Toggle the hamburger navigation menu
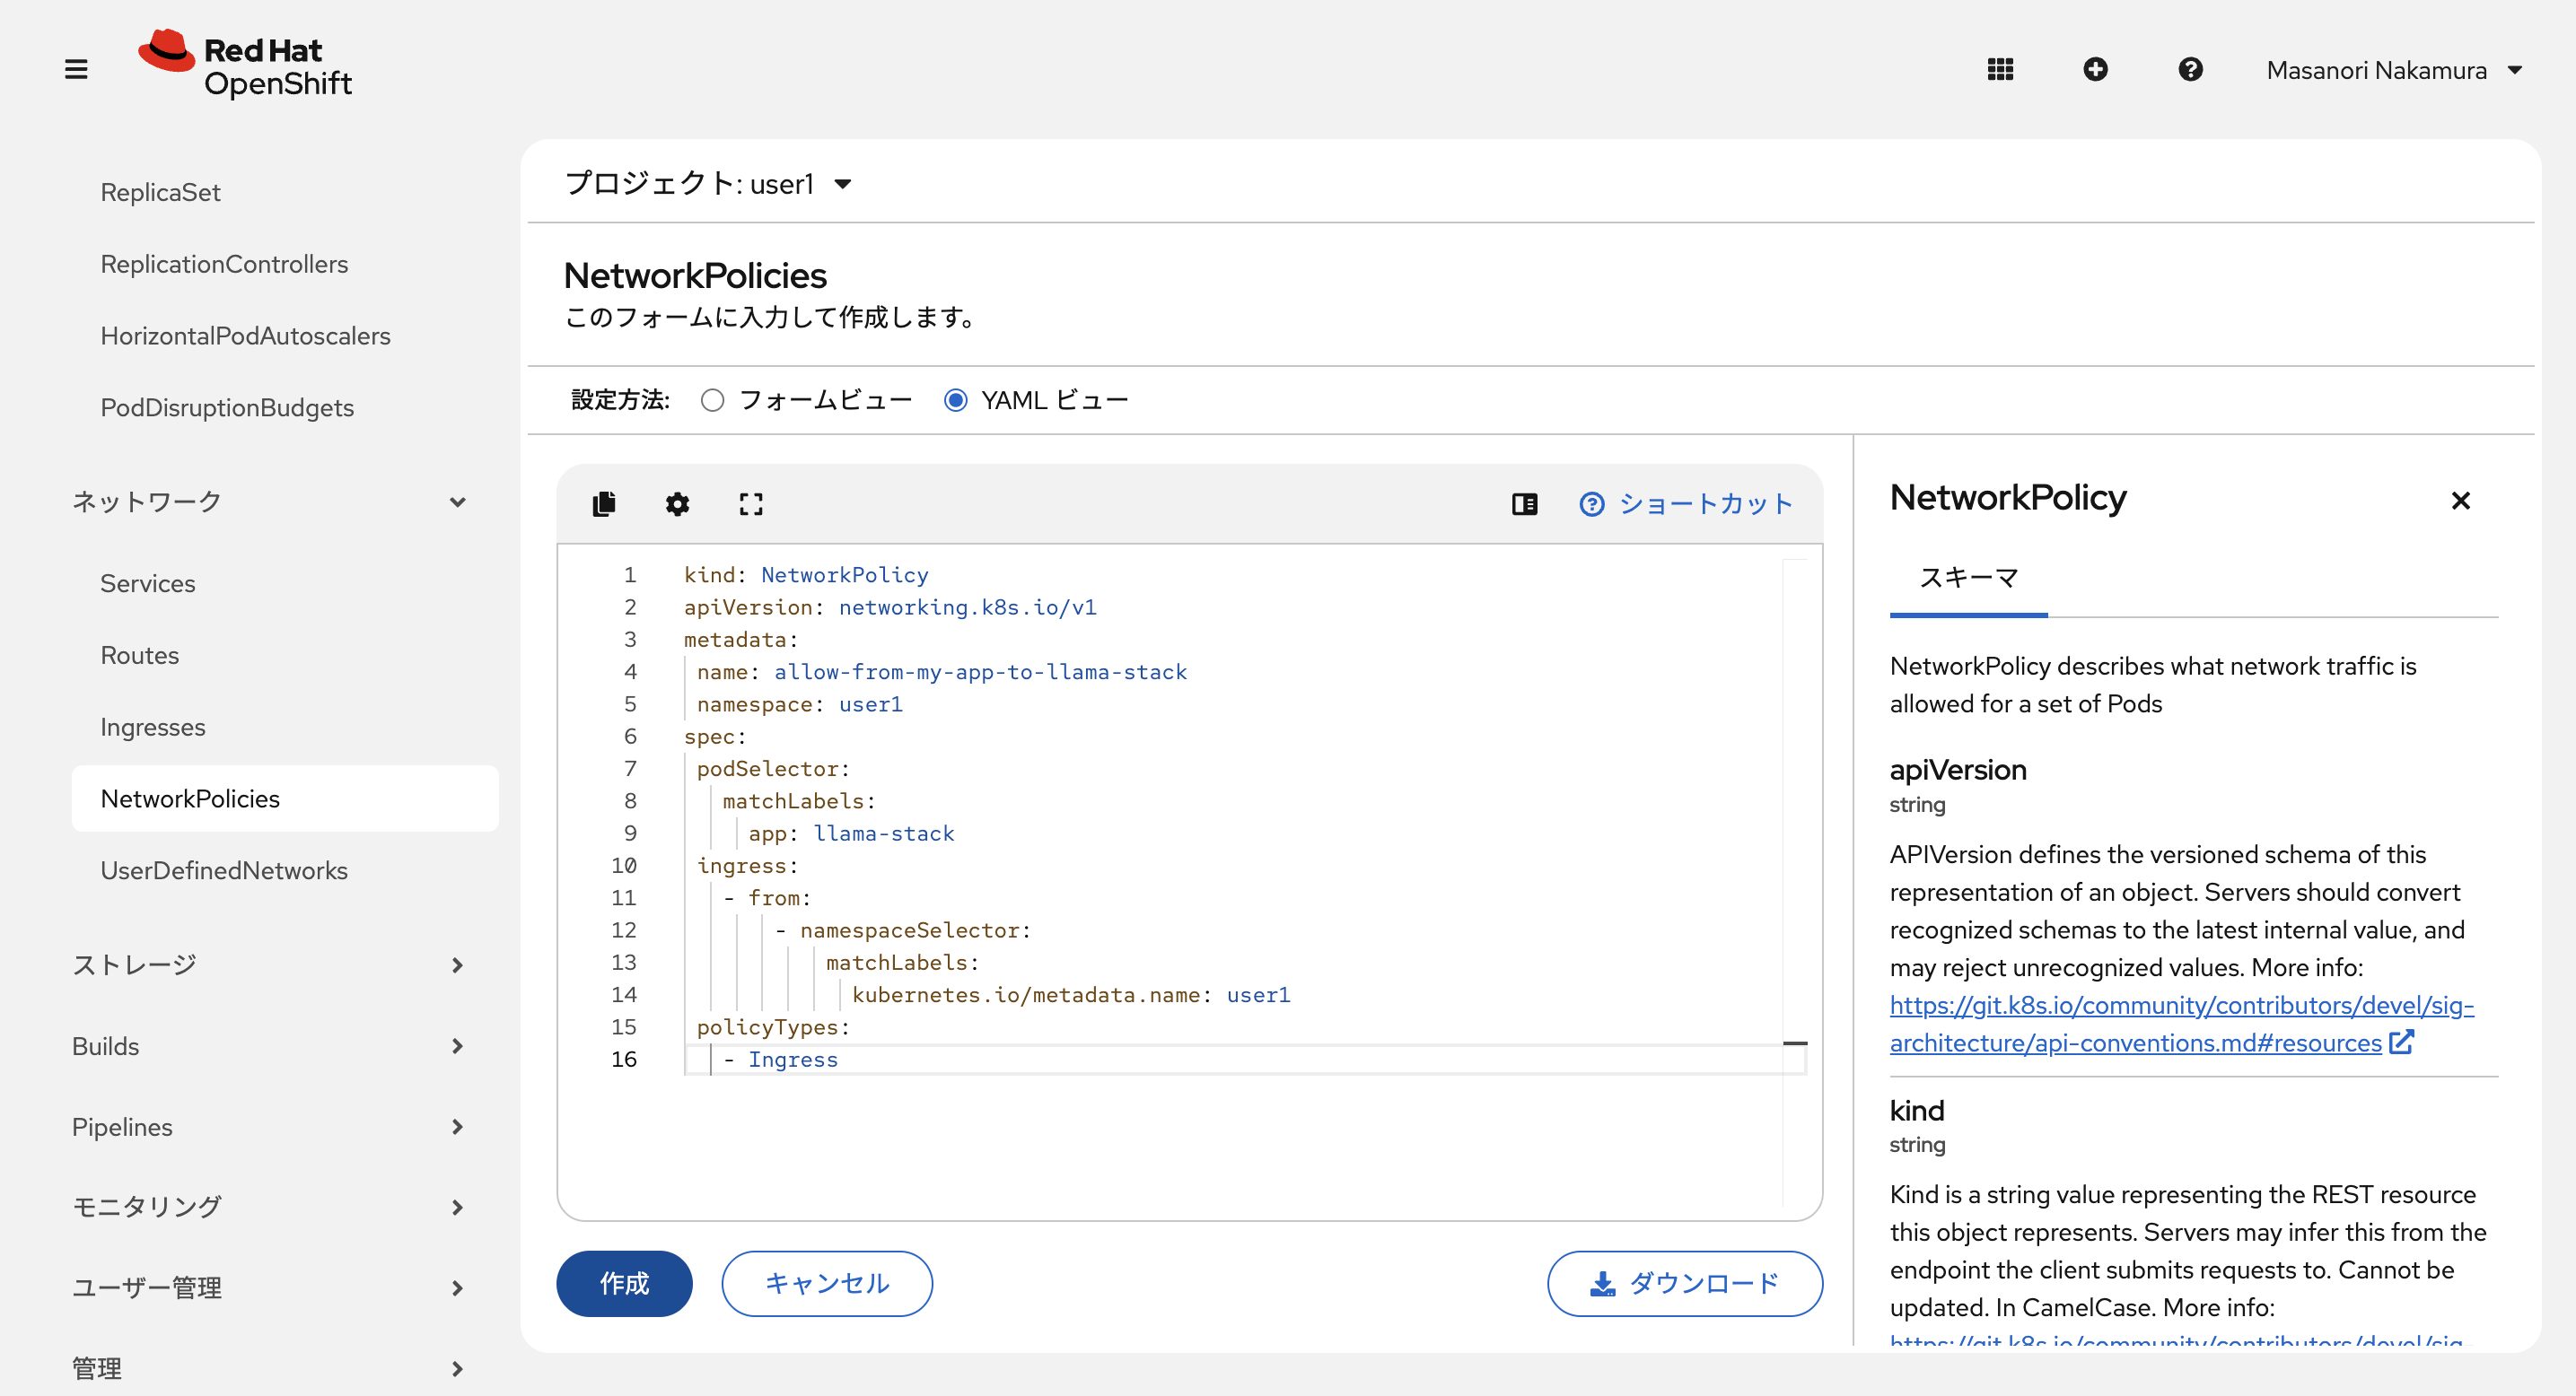 76,69
